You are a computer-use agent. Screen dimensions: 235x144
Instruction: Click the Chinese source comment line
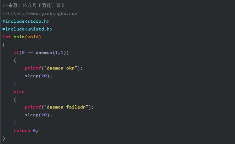coord(33,6)
